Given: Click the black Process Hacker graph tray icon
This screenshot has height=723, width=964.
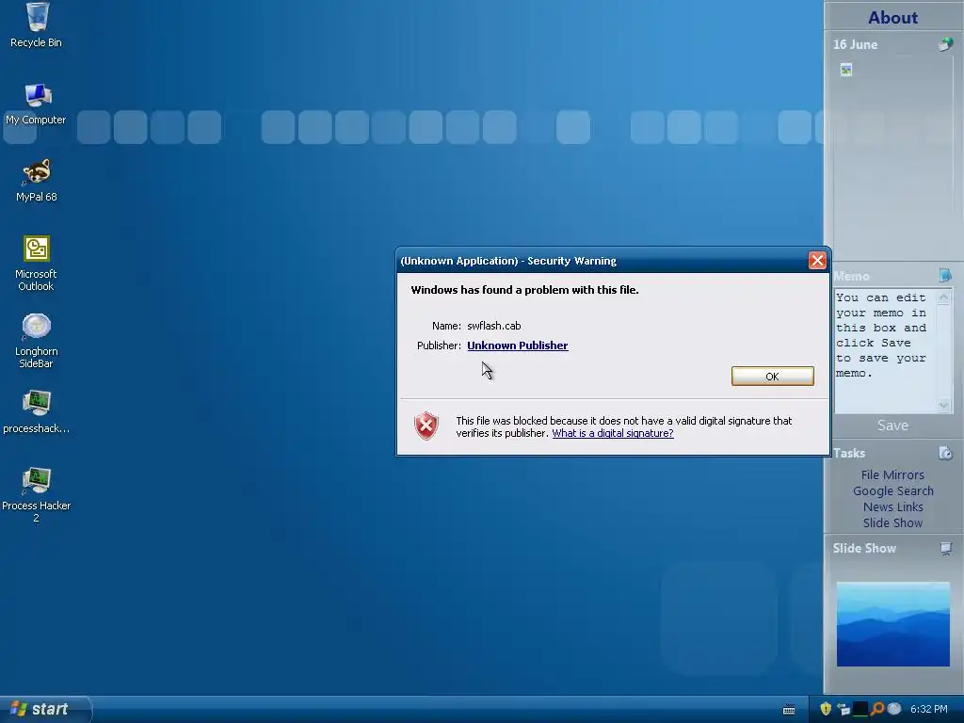Looking at the screenshot, I should (860, 709).
